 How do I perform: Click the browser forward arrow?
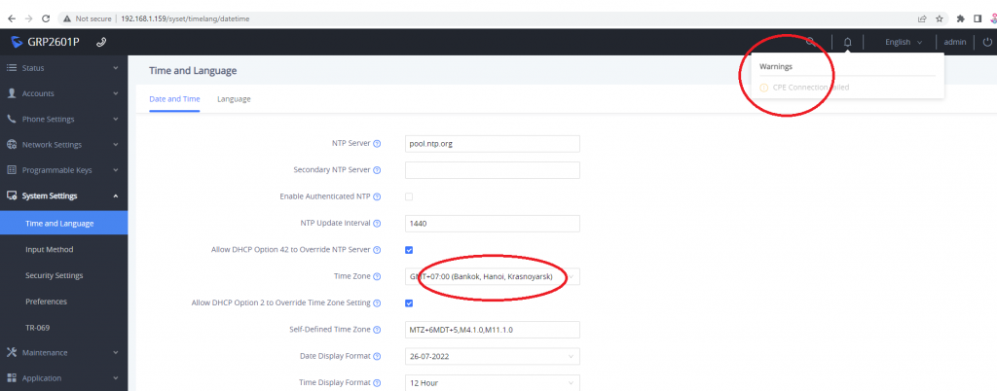[x=28, y=19]
